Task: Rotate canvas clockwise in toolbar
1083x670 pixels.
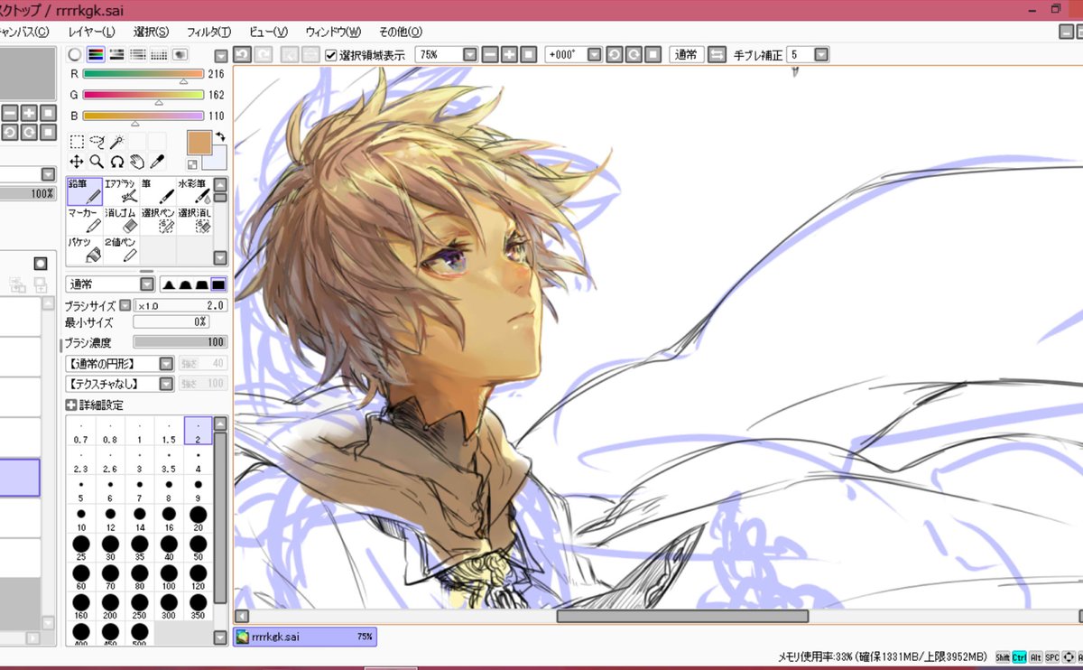Action: tap(634, 55)
